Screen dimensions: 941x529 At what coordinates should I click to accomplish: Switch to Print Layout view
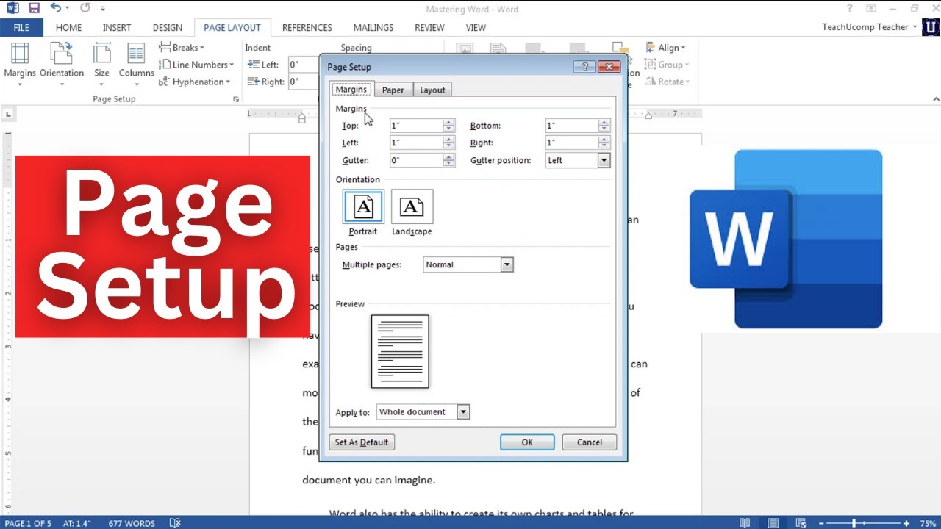point(772,523)
